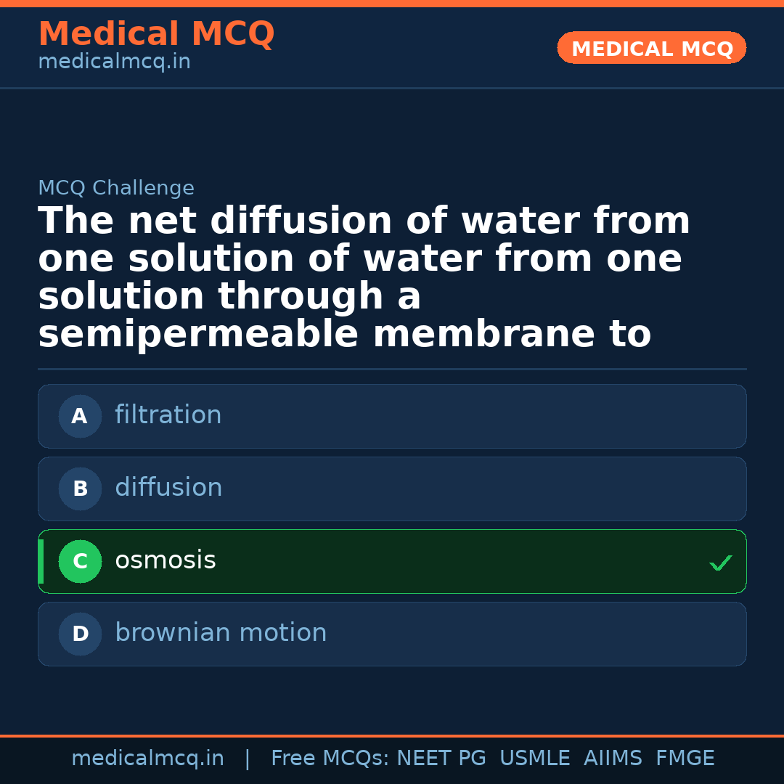Click the letter D circle icon
The image size is (784, 784).
[80, 634]
